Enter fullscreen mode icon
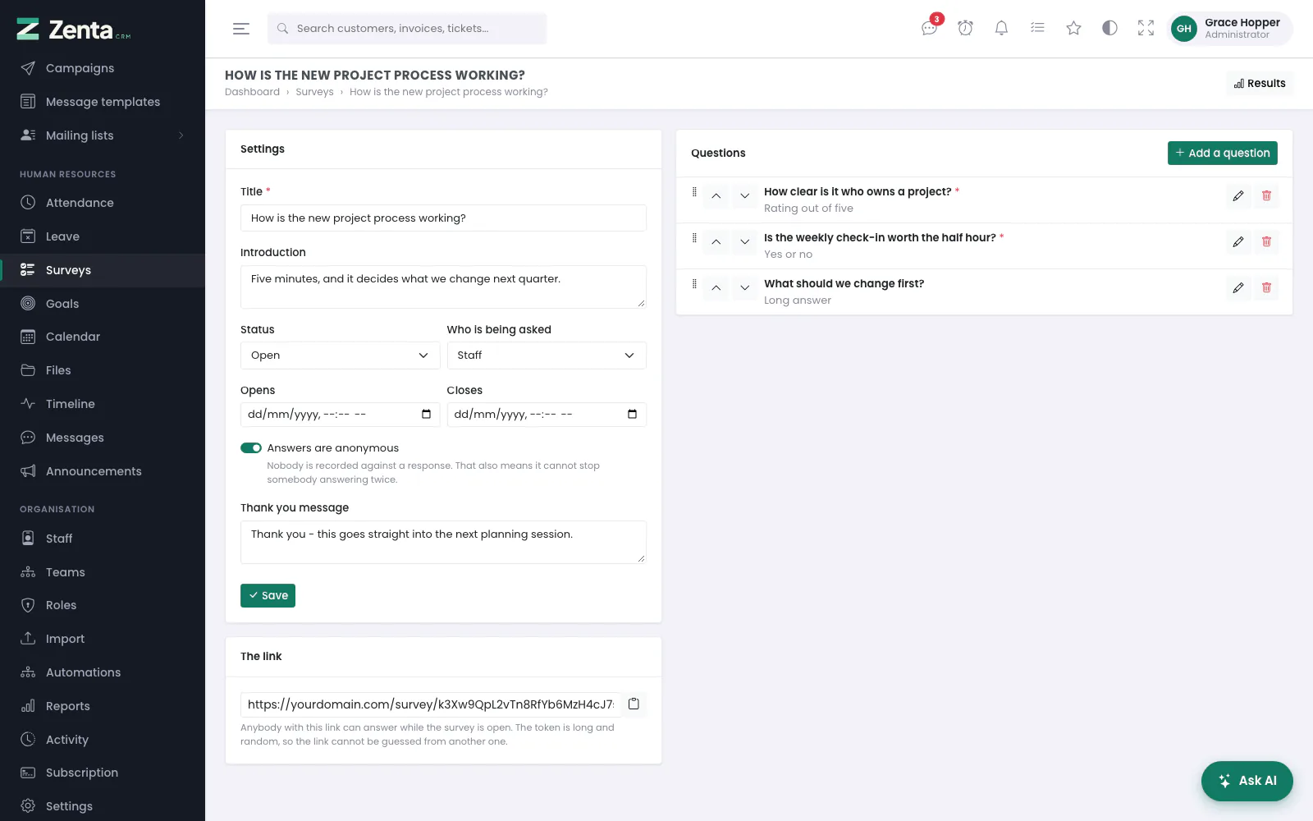Screen dimensions: 1313x821 point(1146,28)
